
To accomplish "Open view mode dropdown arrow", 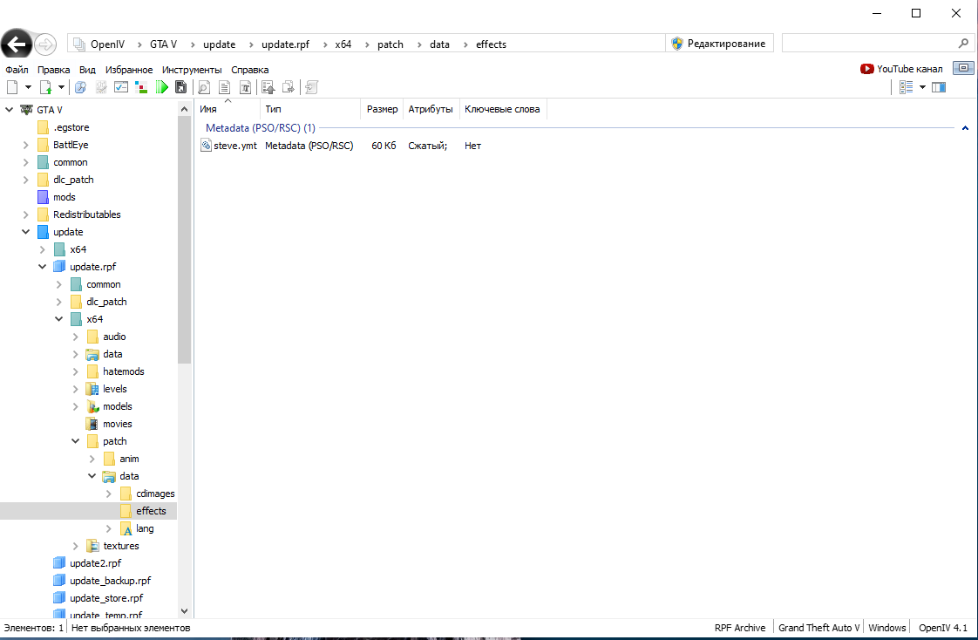I will pyautogui.click(x=922, y=87).
